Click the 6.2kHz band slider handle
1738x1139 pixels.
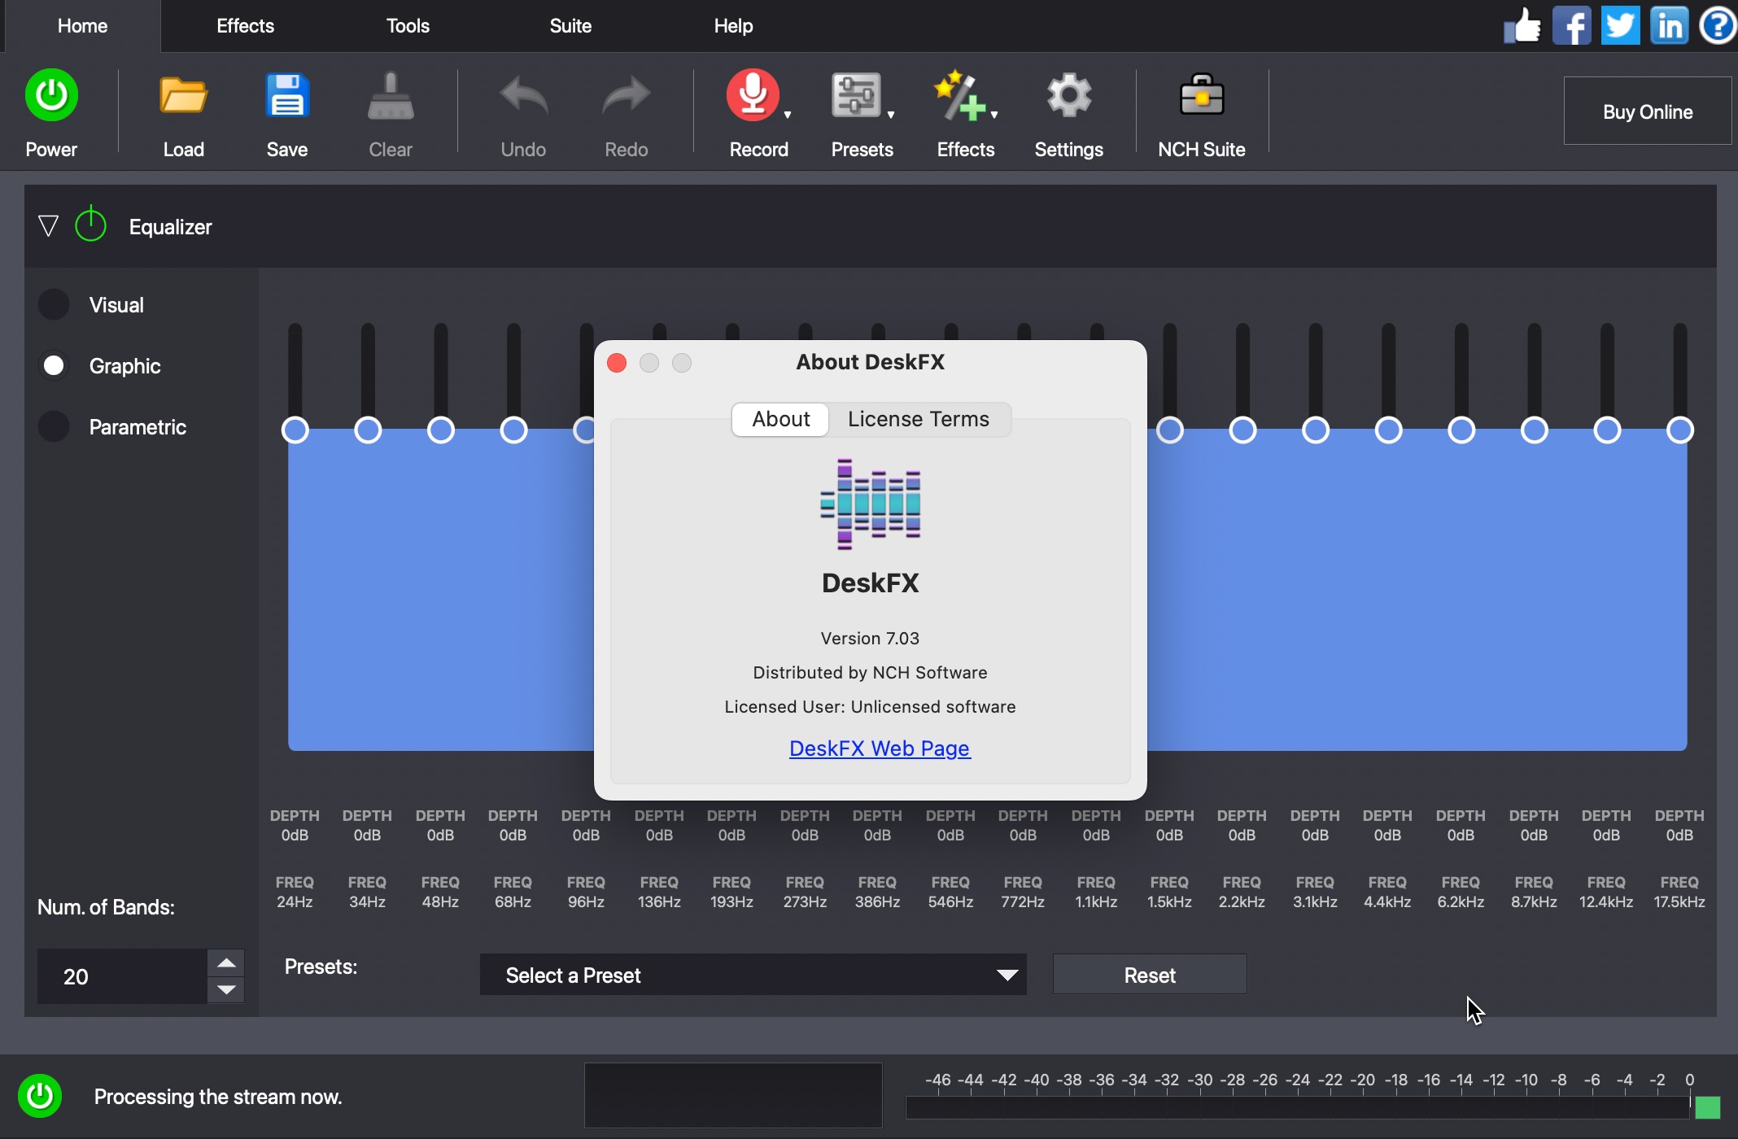(1461, 430)
